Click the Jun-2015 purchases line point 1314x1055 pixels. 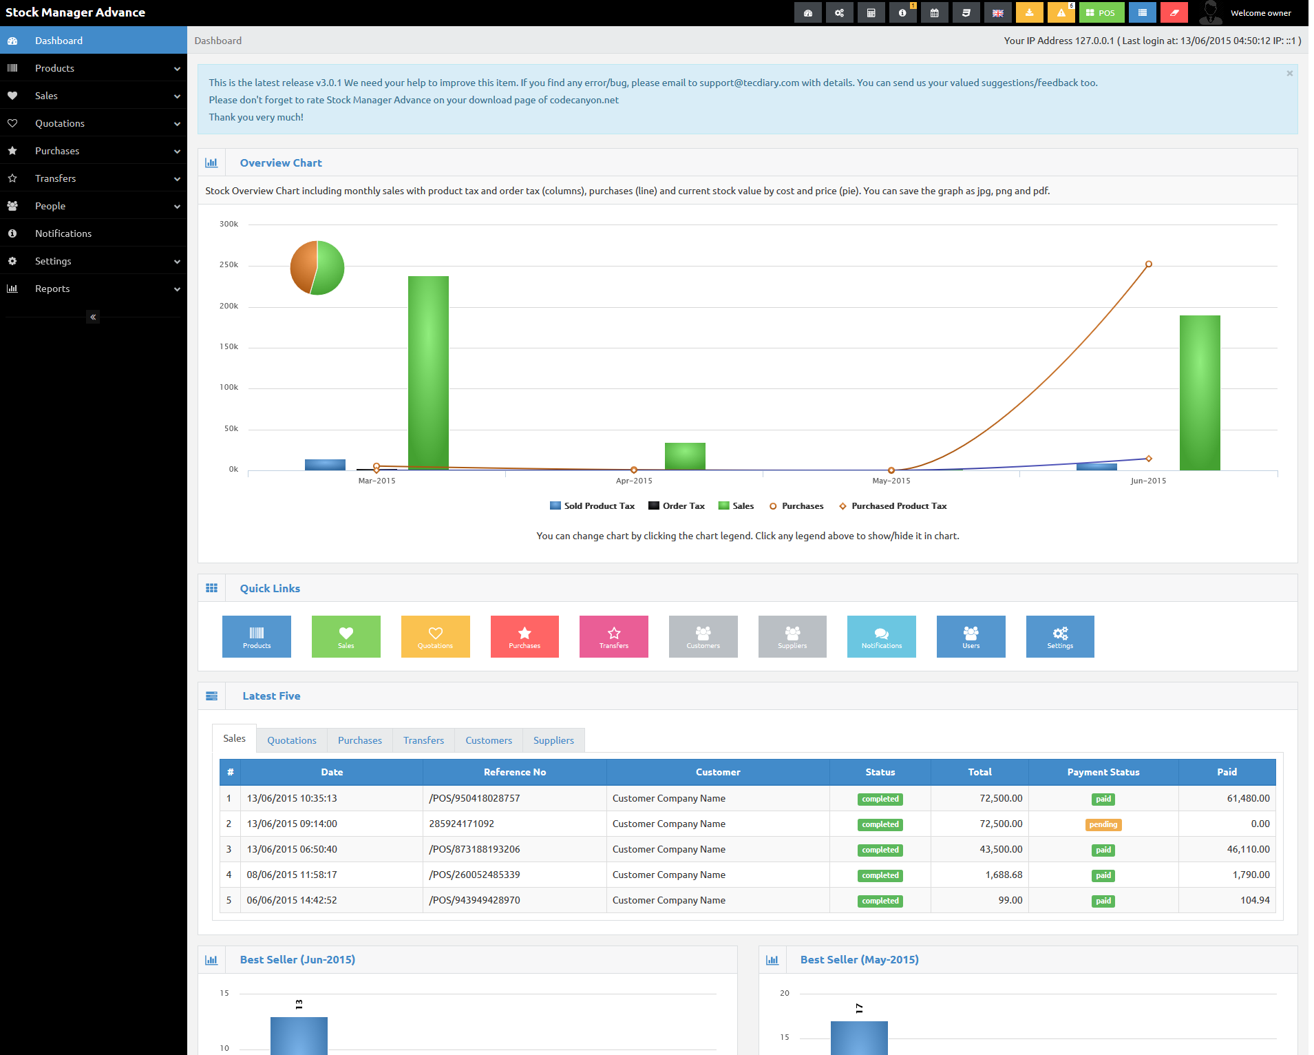pyautogui.click(x=1149, y=264)
